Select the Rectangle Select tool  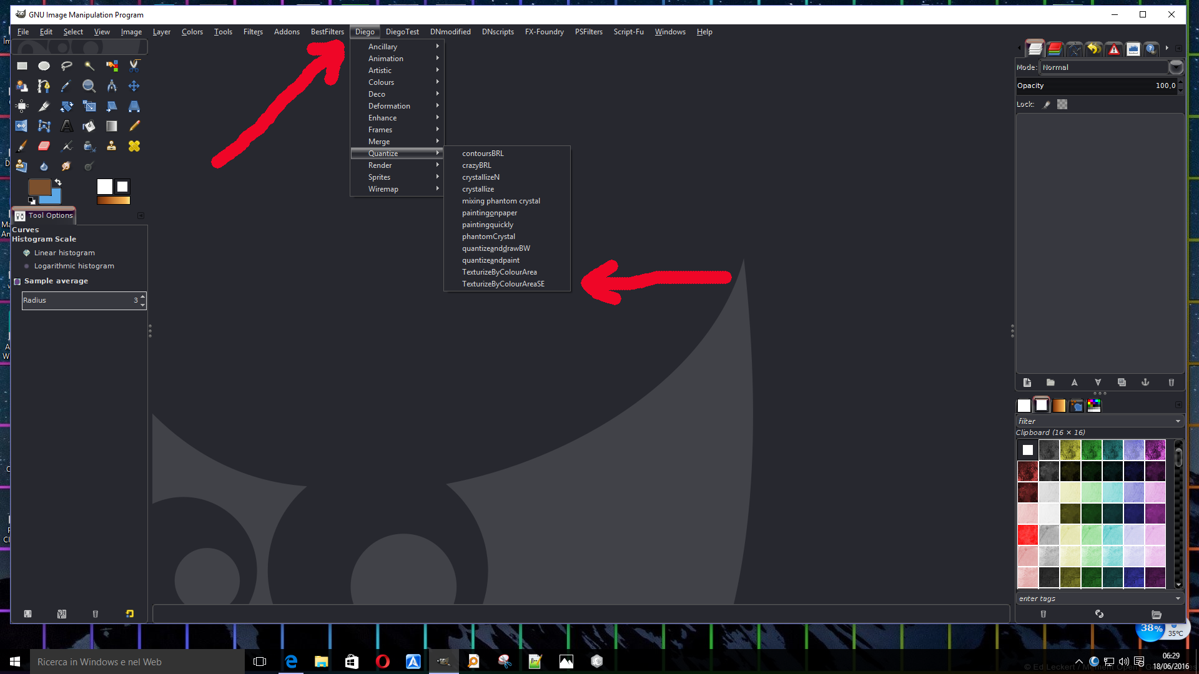point(22,66)
